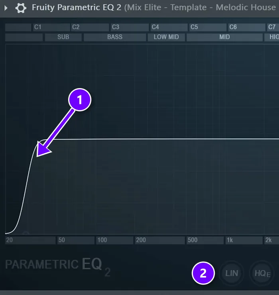Click the C4 note marker
Image resolution: width=279 pixels, height=295 pixels.
(x=169, y=27)
